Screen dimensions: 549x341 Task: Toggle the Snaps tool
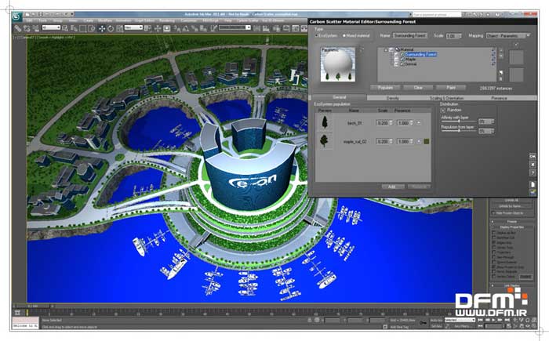pos(177,28)
